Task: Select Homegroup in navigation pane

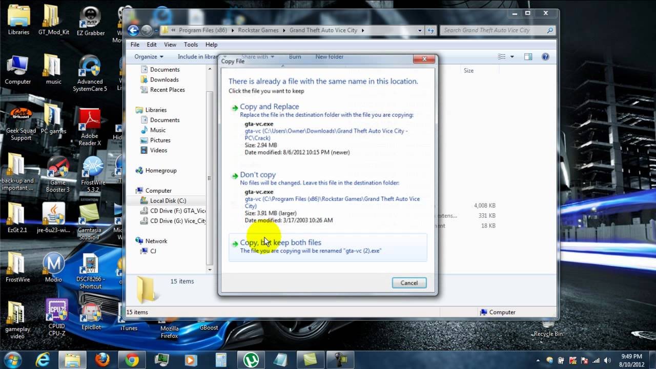Action: coord(160,171)
